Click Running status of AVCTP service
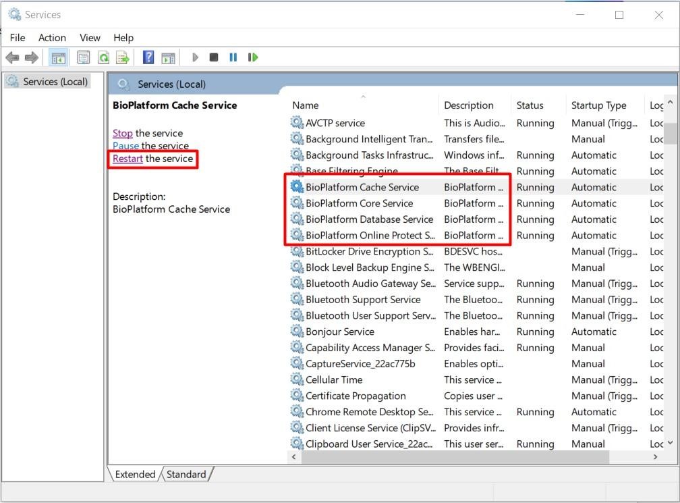The height and width of the screenshot is (503, 680). point(535,123)
